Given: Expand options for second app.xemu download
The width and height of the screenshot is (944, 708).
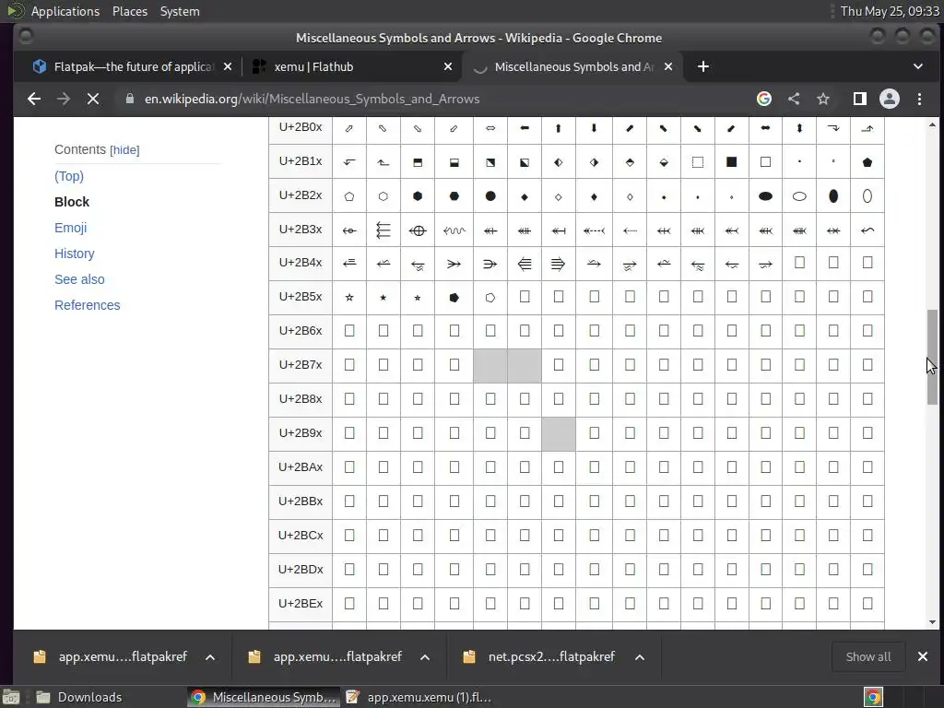Looking at the screenshot, I should point(425,656).
